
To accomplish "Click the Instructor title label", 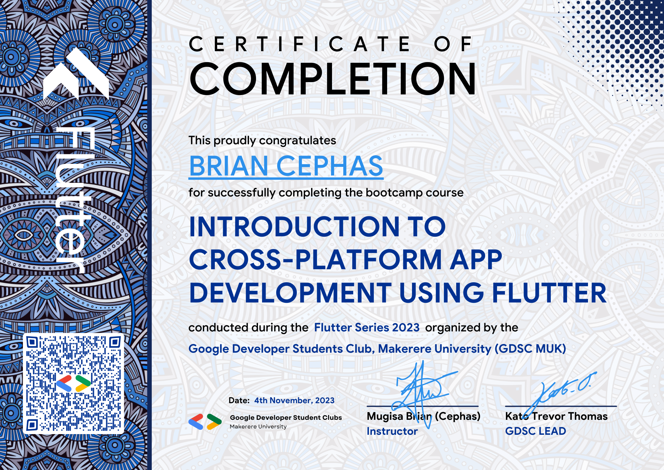I will pyautogui.click(x=392, y=431).
